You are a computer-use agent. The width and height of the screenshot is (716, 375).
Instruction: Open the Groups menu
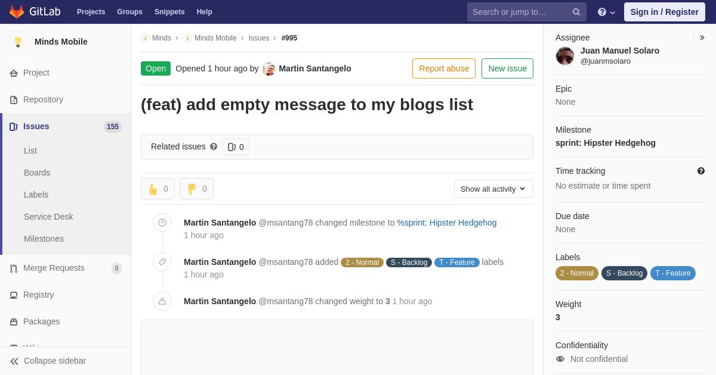pos(129,12)
